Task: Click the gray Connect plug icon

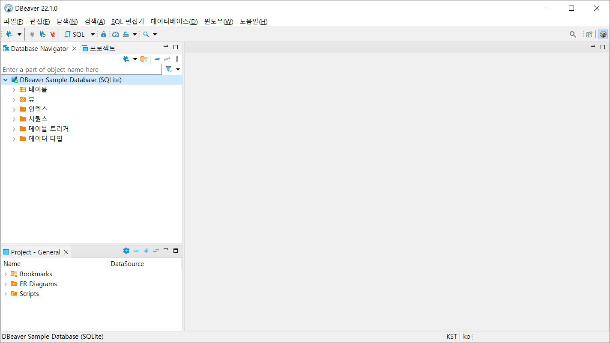Action: click(32, 34)
